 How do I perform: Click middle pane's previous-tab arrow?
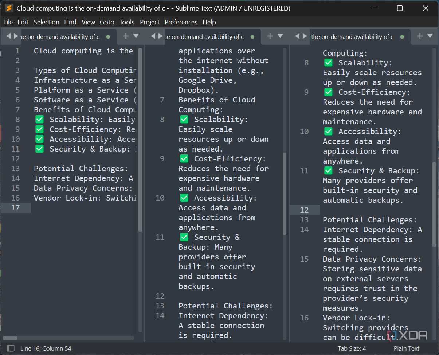click(153, 36)
